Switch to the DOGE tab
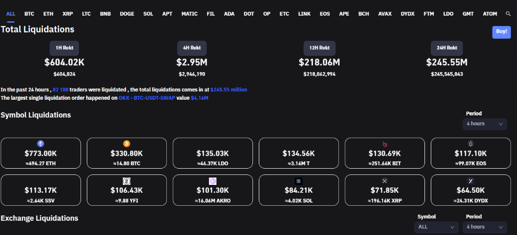The image size is (517, 235). [x=127, y=14]
